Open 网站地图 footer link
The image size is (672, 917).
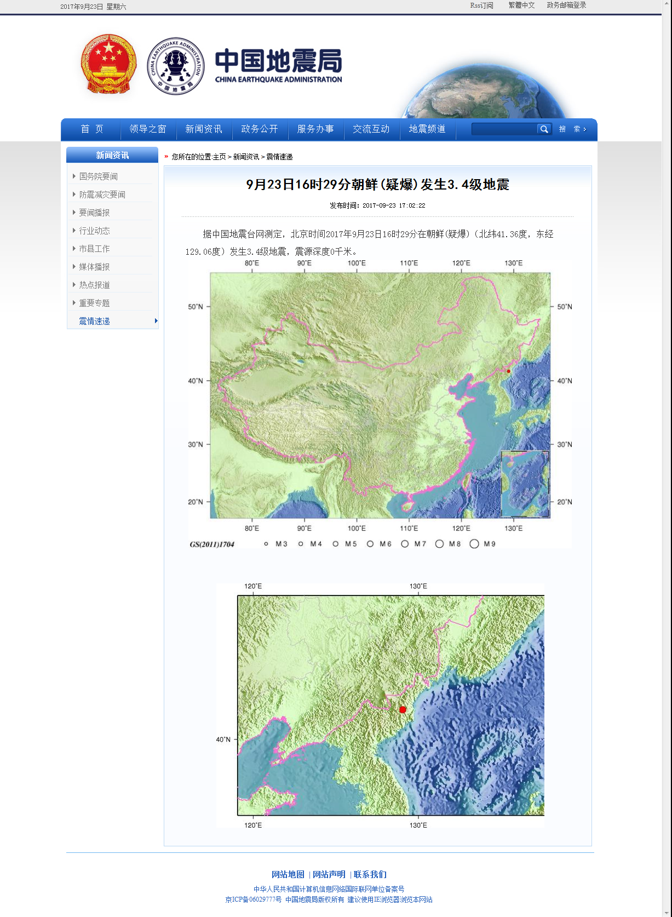point(288,874)
